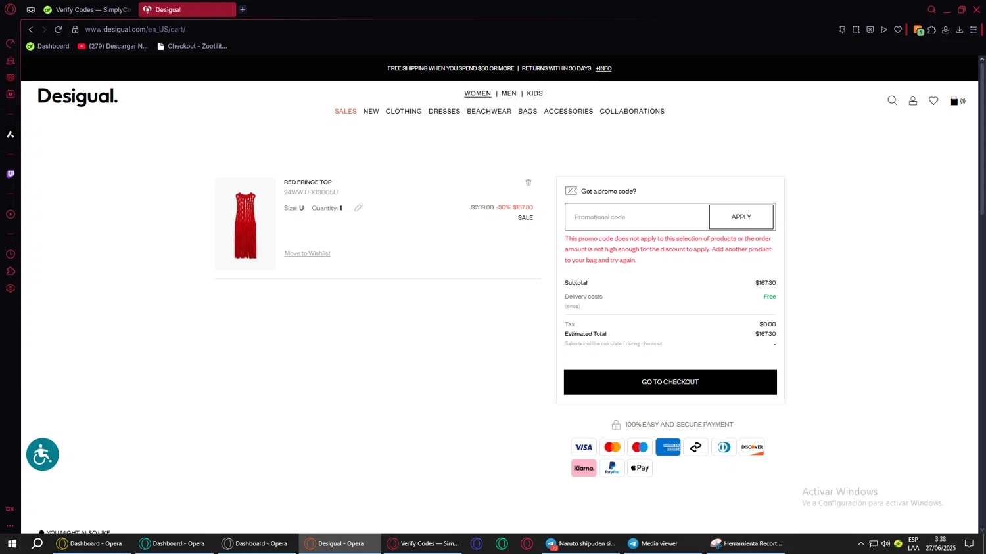Bookmark page with address bar heart icon

coord(898,30)
